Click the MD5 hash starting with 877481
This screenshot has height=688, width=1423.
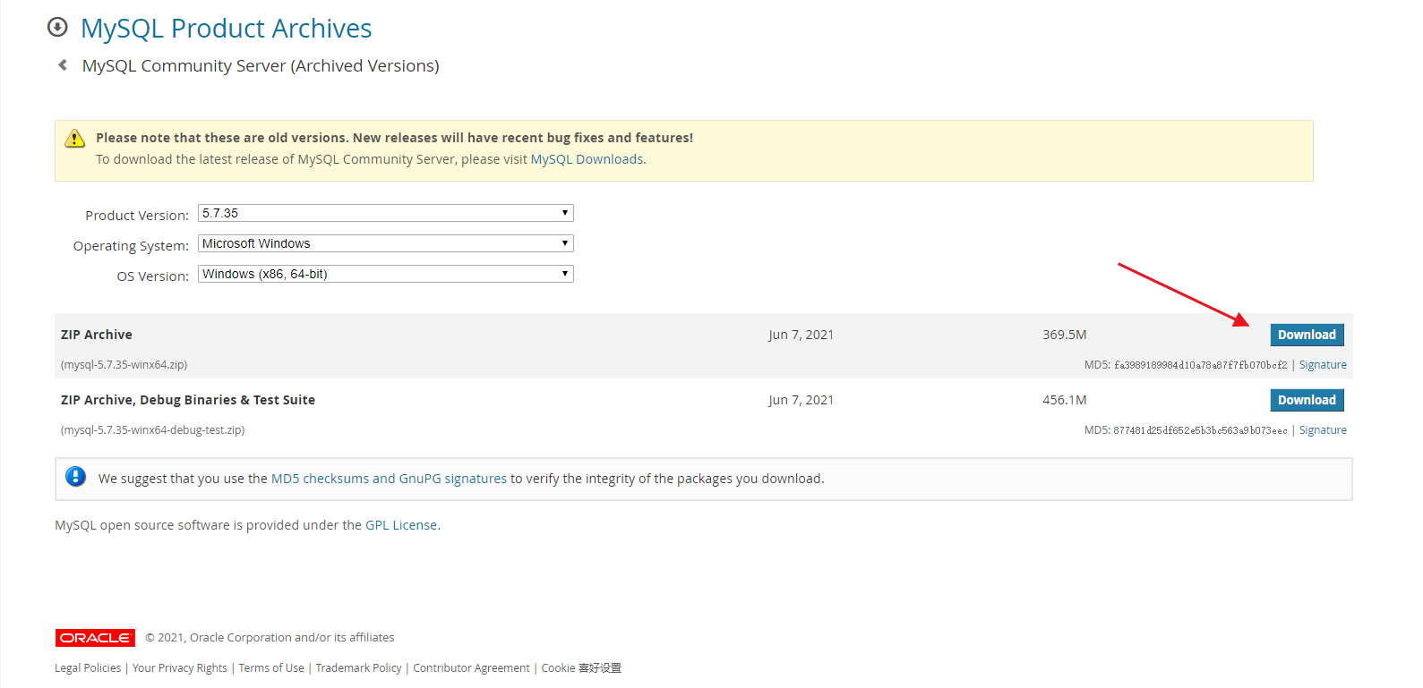pyautogui.click(x=1200, y=430)
